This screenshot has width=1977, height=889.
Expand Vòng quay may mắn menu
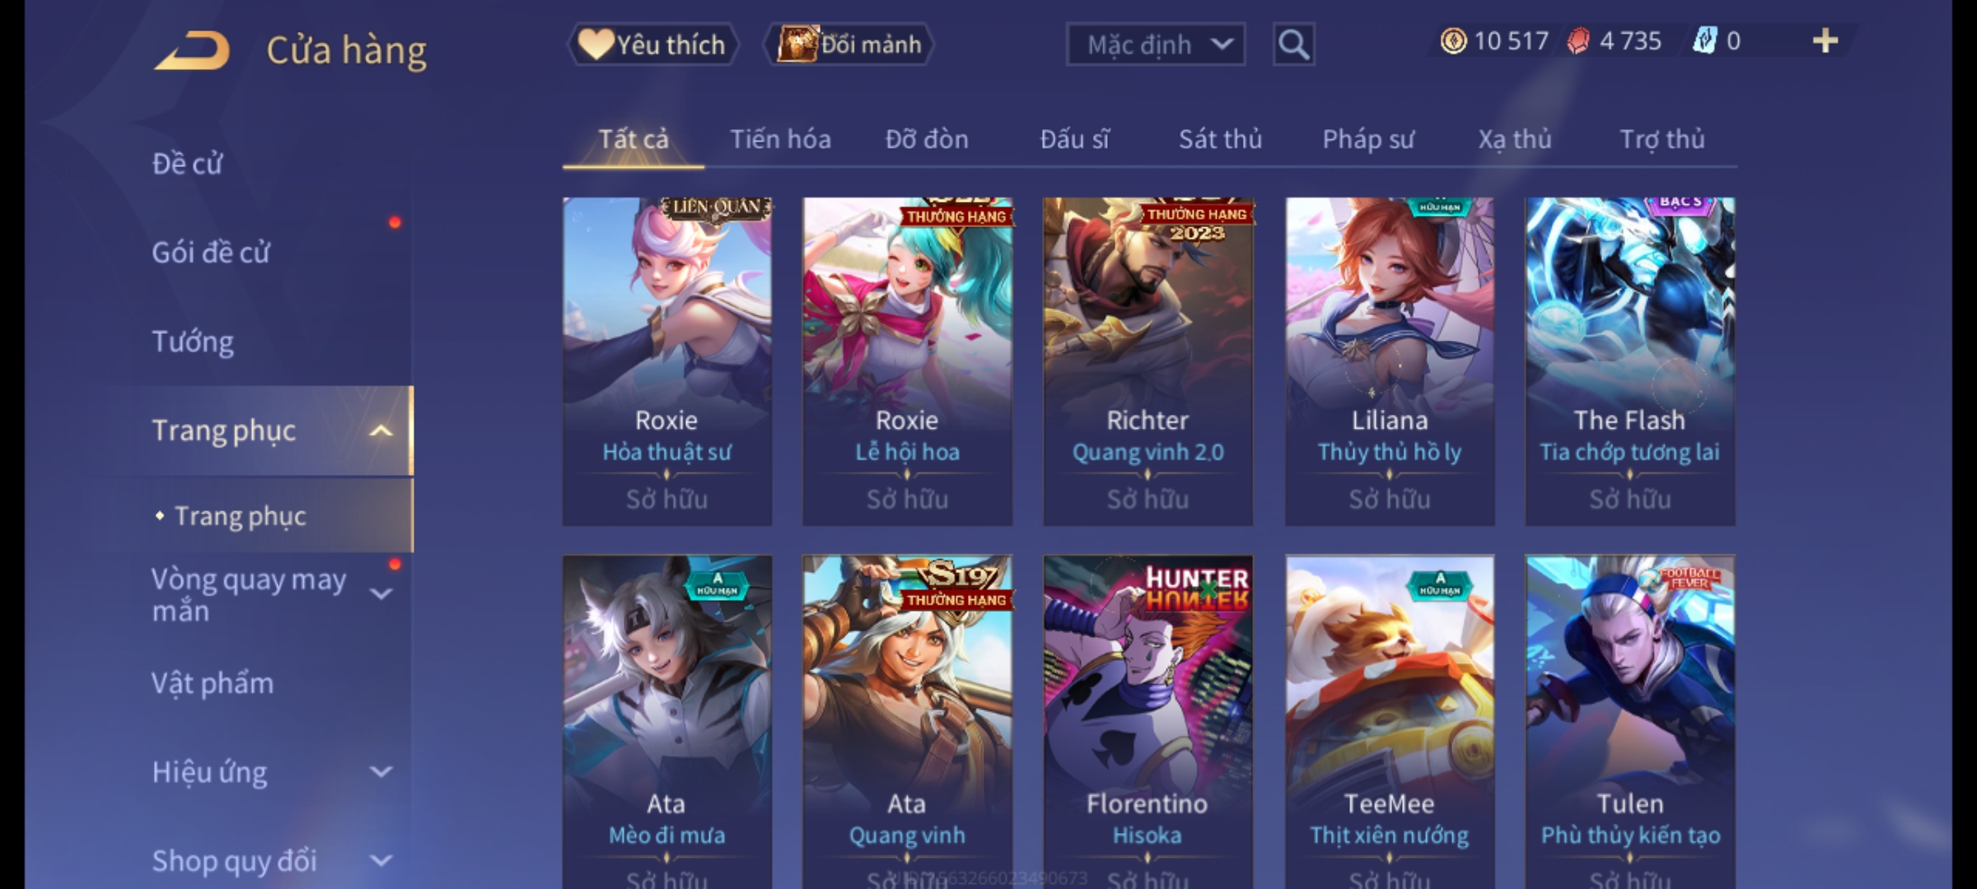tap(381, 593)
